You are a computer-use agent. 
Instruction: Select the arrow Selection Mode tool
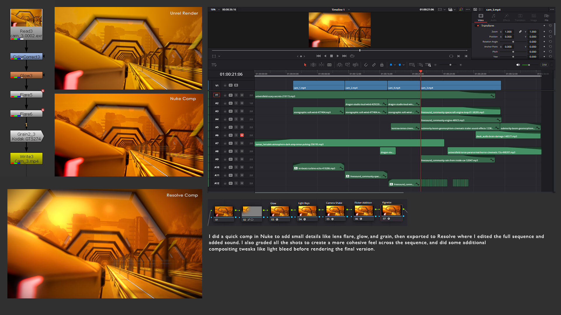coord(305,65)
